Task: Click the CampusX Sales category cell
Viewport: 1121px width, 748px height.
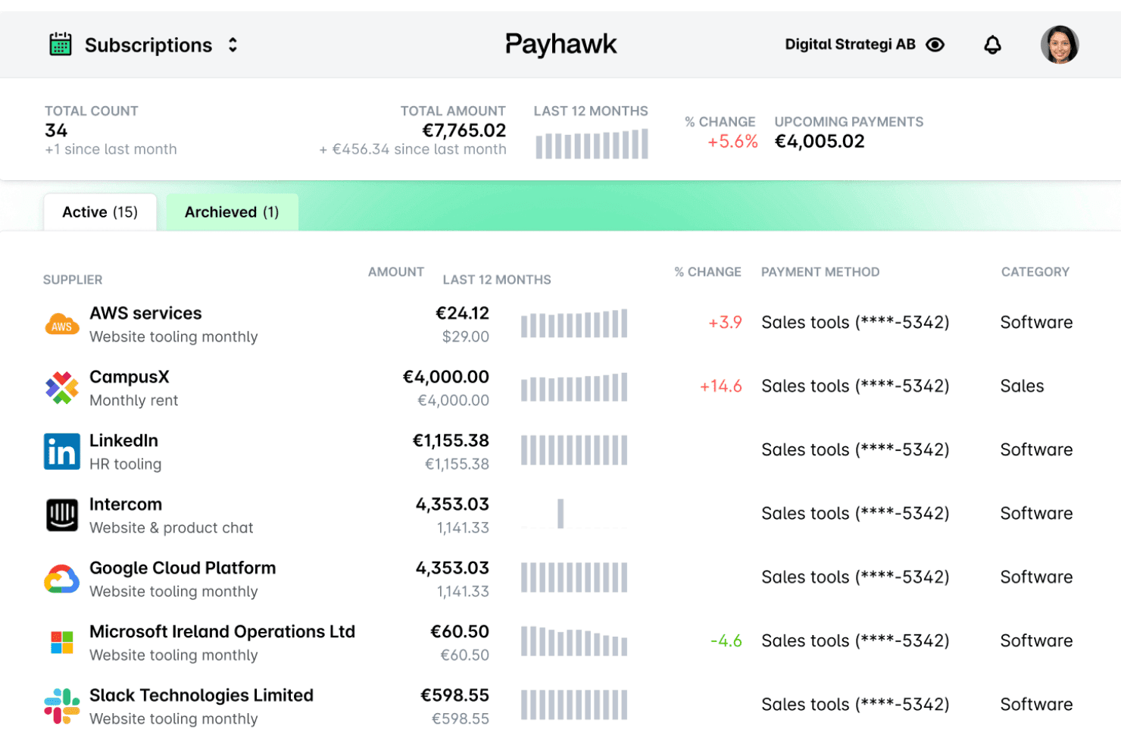Action: [1022, 387]
